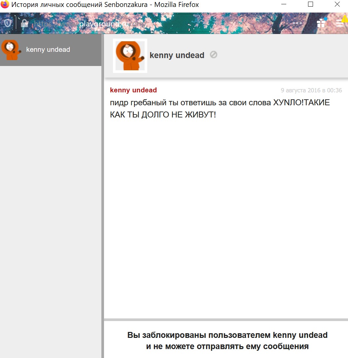Viewport: 348px width, 358px height.
Task: Click the Firefox logo in title bar
Action: (5, 5)
